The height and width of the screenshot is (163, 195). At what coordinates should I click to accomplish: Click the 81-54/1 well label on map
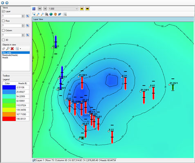(x=145, y=90)
